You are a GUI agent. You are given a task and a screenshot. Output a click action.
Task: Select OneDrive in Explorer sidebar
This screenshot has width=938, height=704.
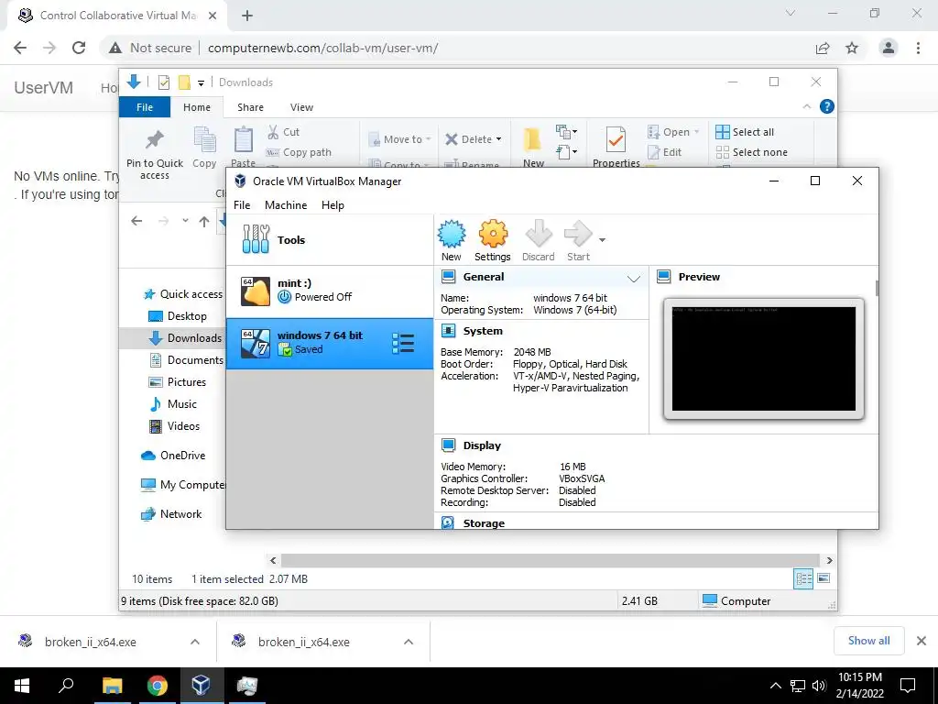pos(173,456)
